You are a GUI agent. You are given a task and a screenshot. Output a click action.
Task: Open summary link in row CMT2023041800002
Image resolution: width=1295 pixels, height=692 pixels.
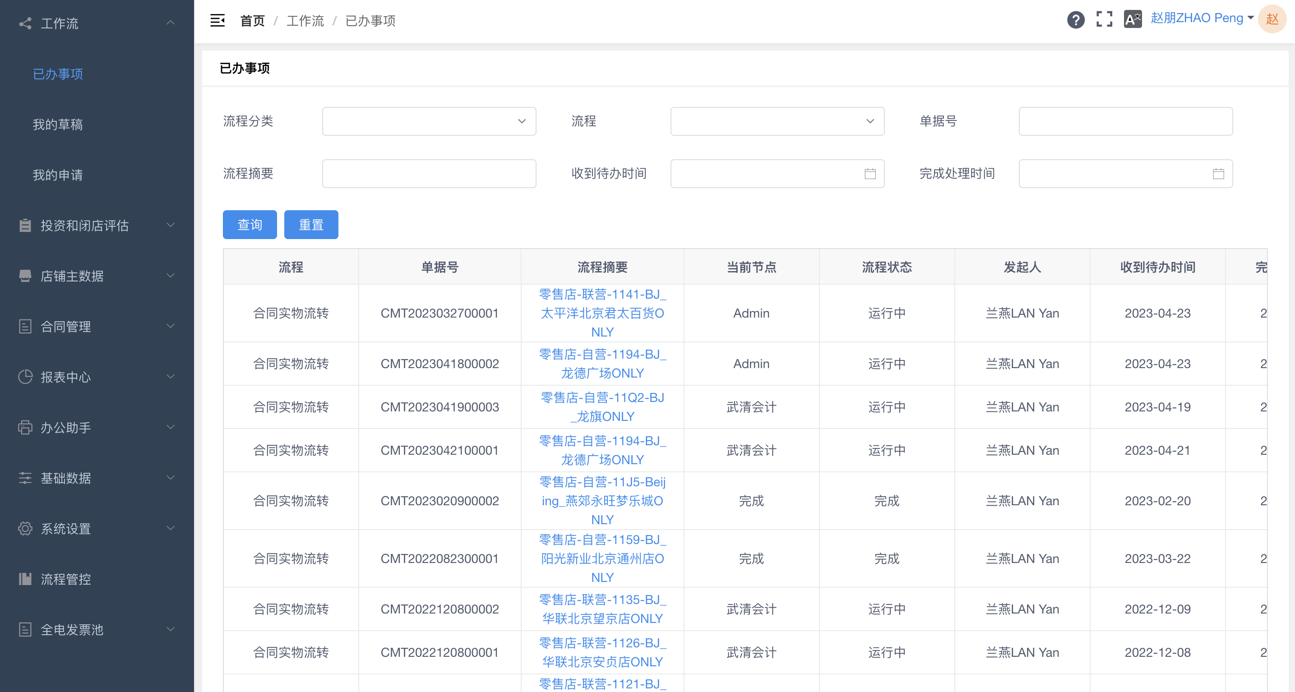602,364
